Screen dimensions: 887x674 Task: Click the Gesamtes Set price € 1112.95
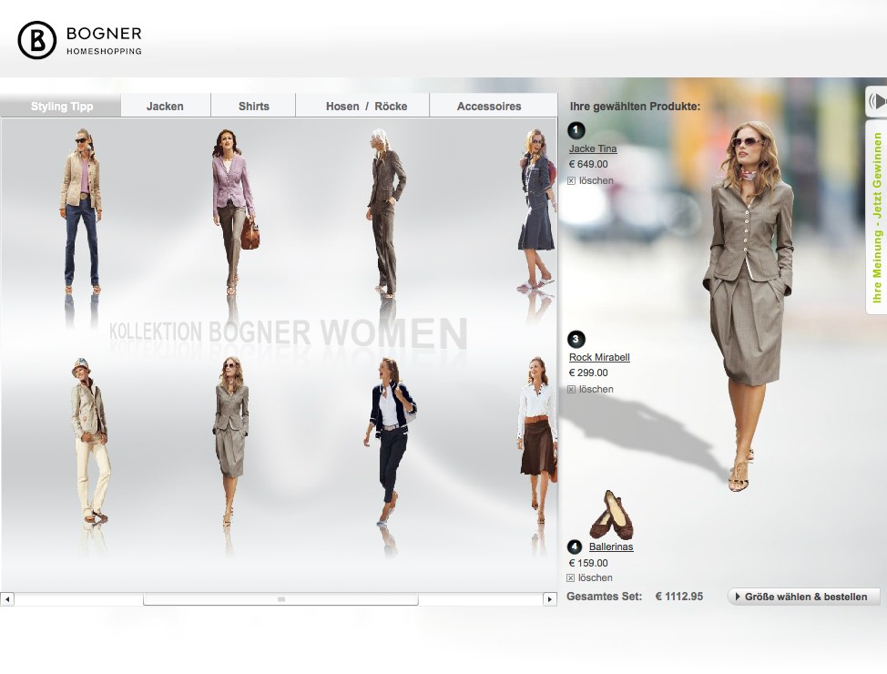(x=678, y=597)
